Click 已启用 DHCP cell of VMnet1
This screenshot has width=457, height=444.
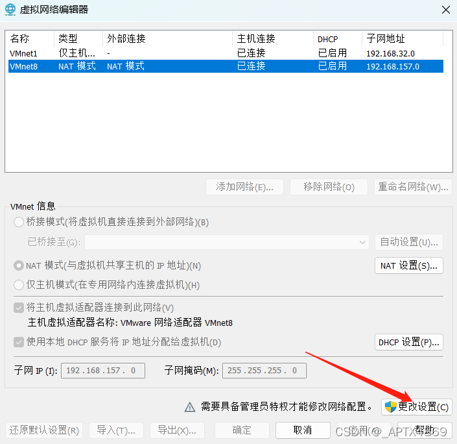(333, 53)
